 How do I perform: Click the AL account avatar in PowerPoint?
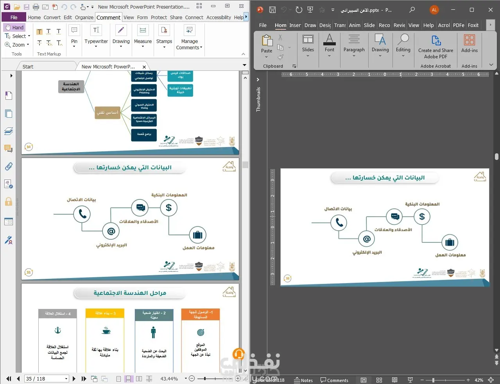click(434, 10)
